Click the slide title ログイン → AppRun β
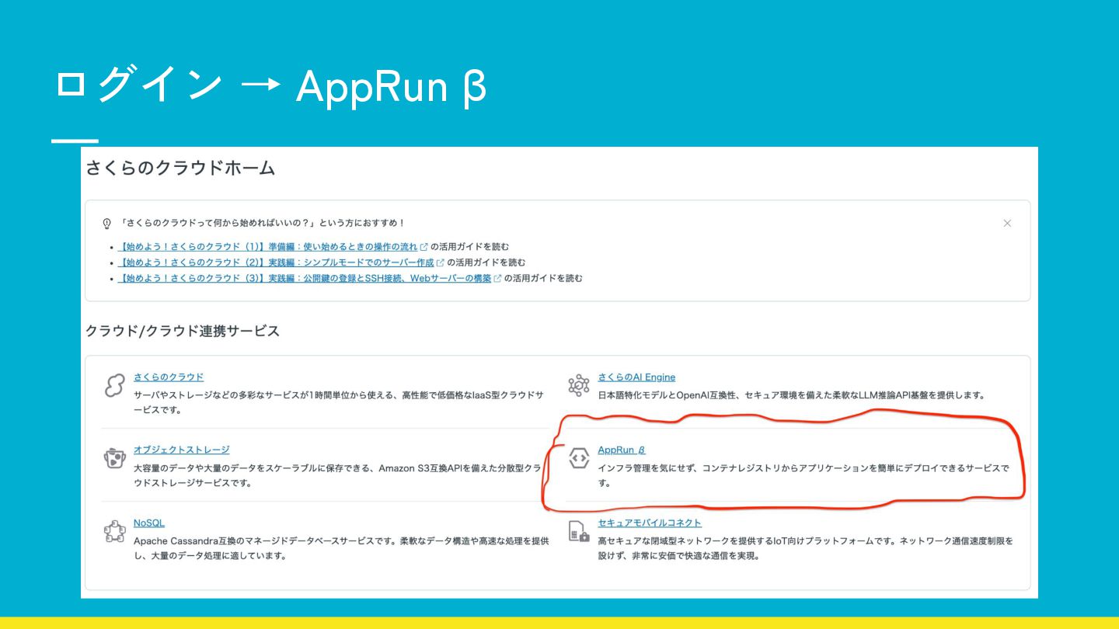This screenshot has width=1119, height=629. [270, 85]
